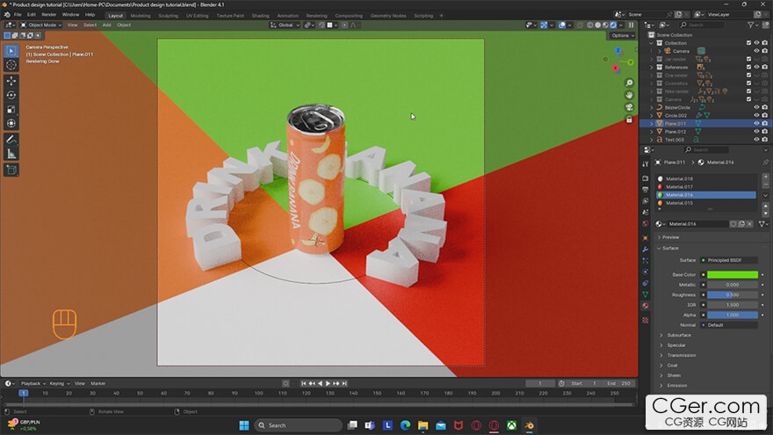Click the green Base Color swatch

point(732,275)
